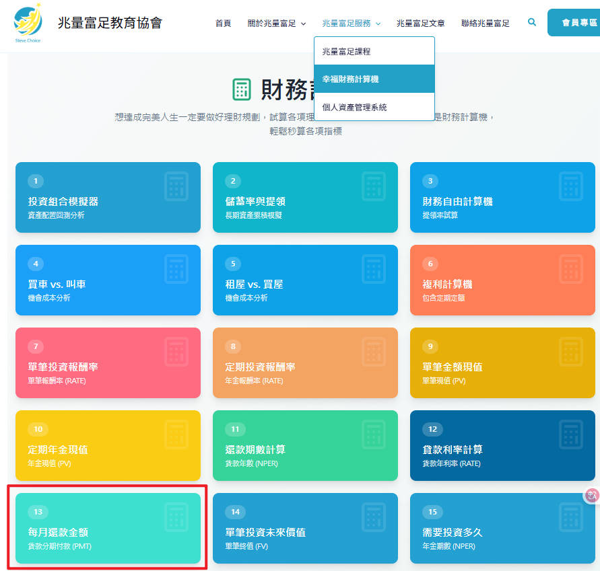Open the pink floating language switcher icon
The height and width of the screenshot is (571, 600).
591,495
